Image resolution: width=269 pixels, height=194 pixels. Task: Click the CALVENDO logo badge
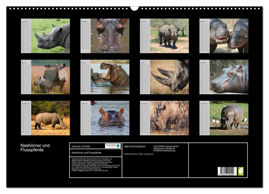[x=113, y=146]
